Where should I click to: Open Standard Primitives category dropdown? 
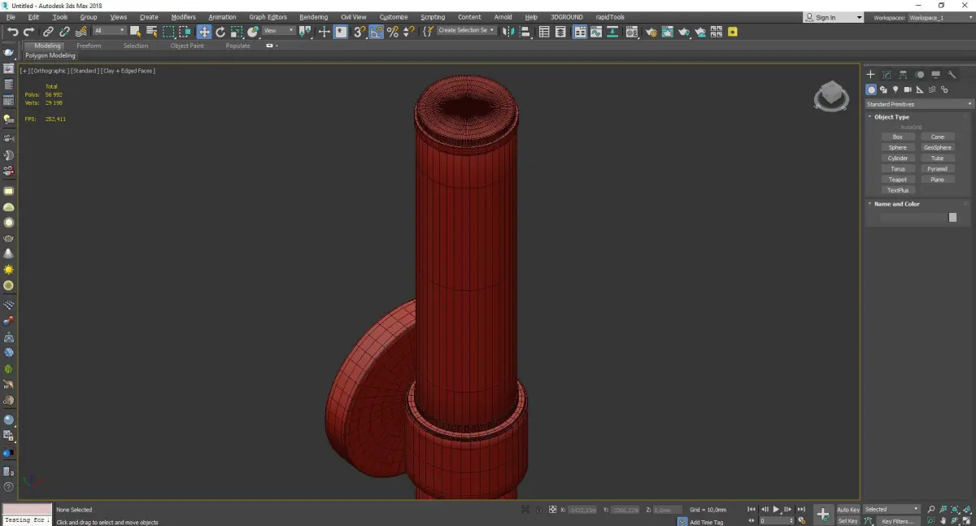919,104
